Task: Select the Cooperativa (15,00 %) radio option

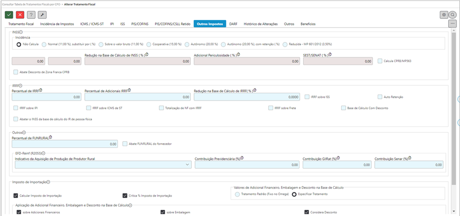Action: 149,44
